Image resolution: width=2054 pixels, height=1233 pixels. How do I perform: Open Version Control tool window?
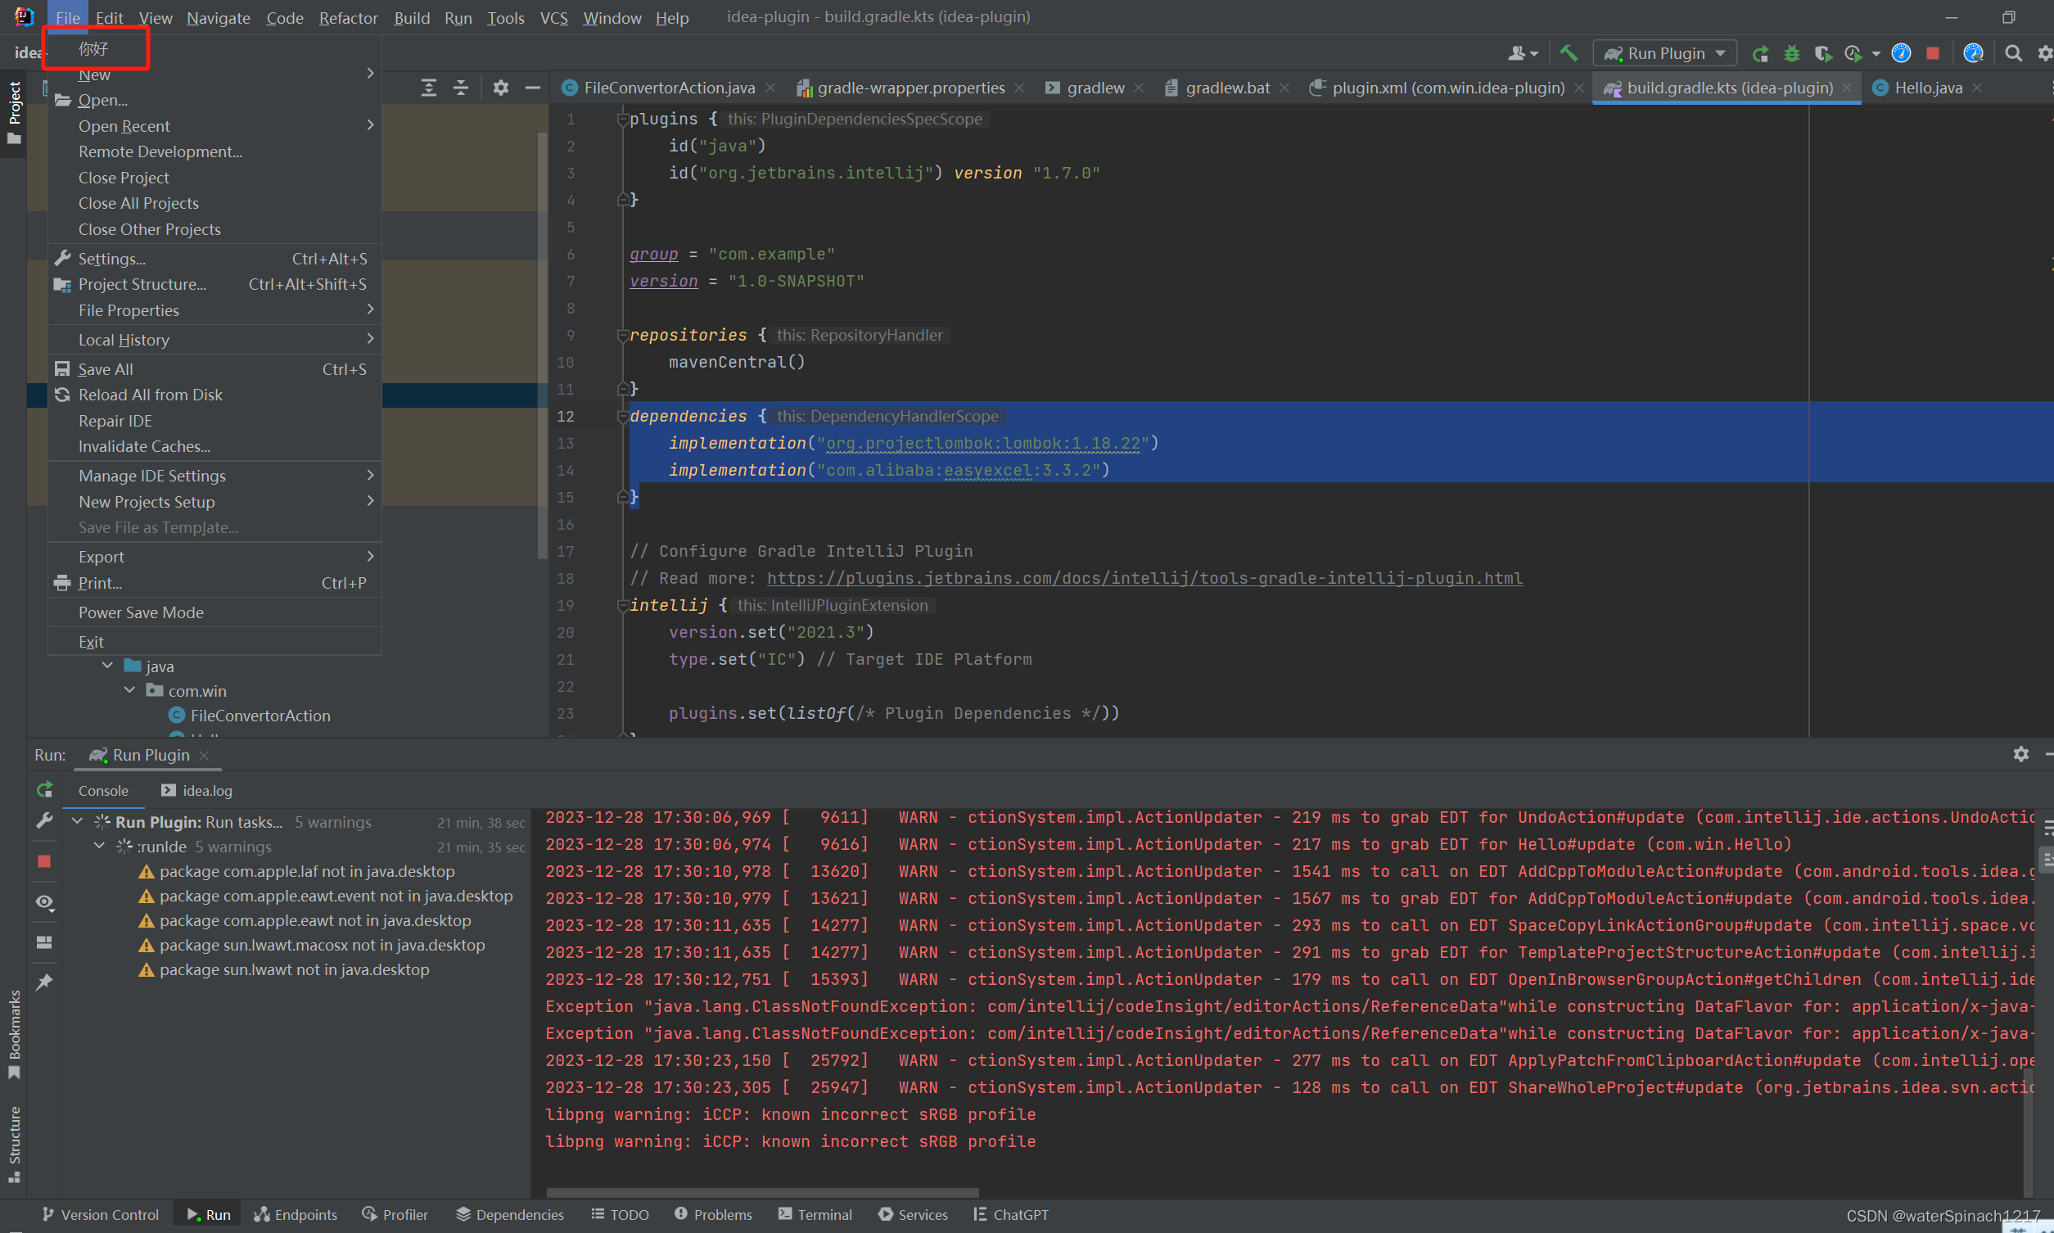pyautogui.click(x=100, y=1215)
